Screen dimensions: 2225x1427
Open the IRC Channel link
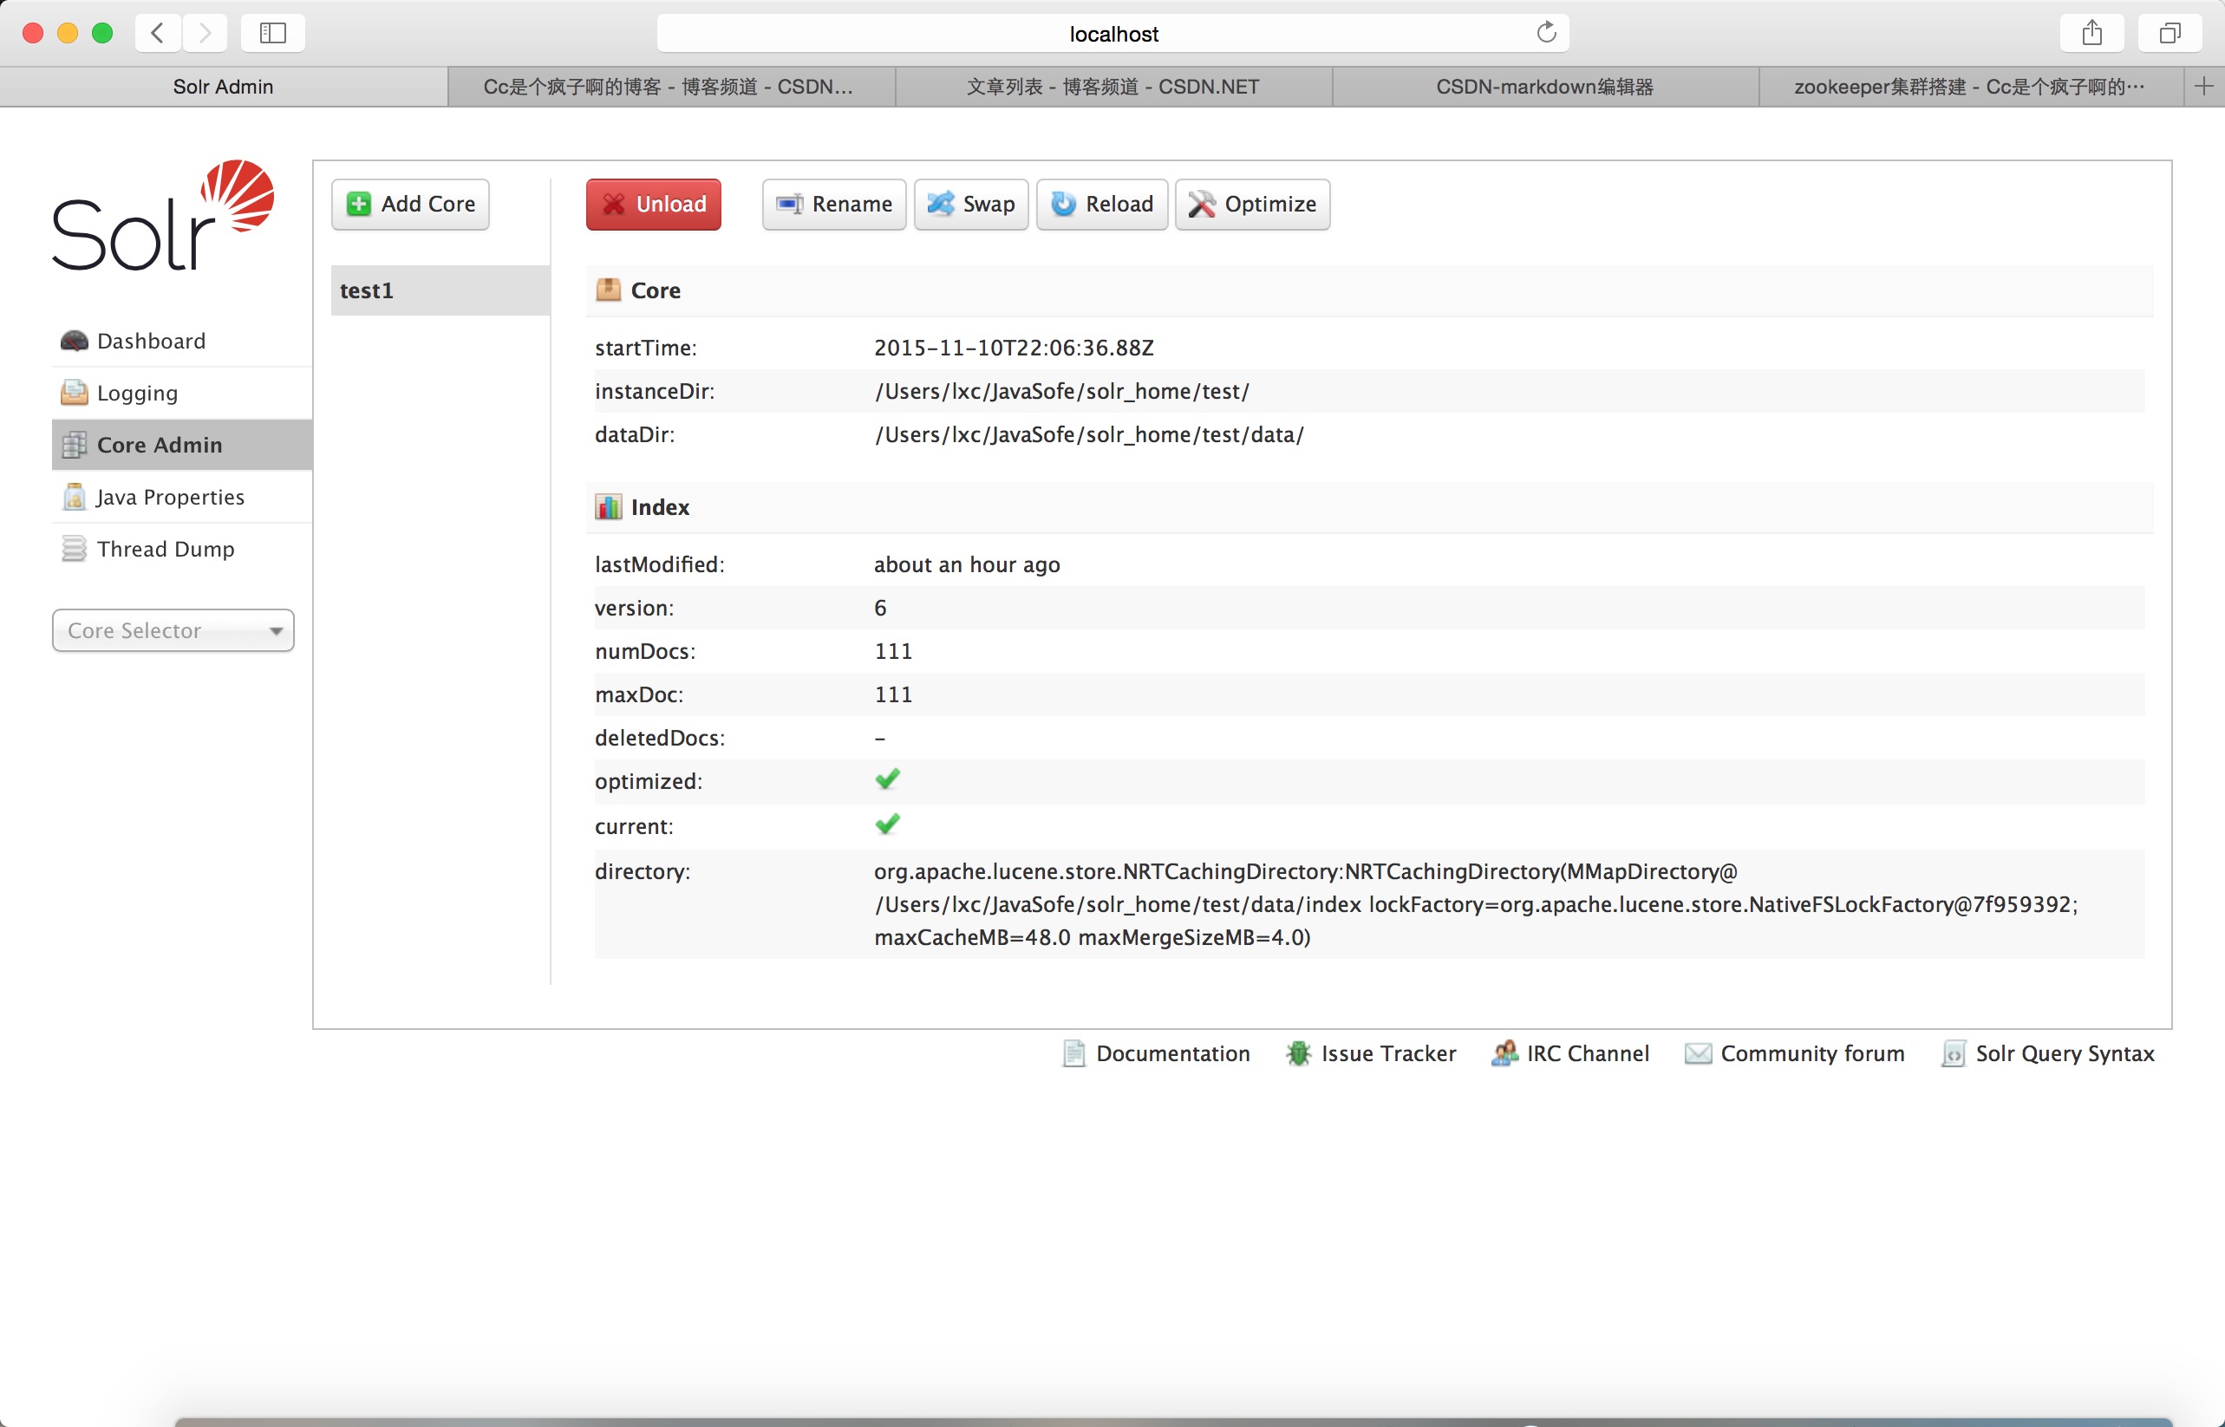pyautogui.click(x=1570, y=1053)
